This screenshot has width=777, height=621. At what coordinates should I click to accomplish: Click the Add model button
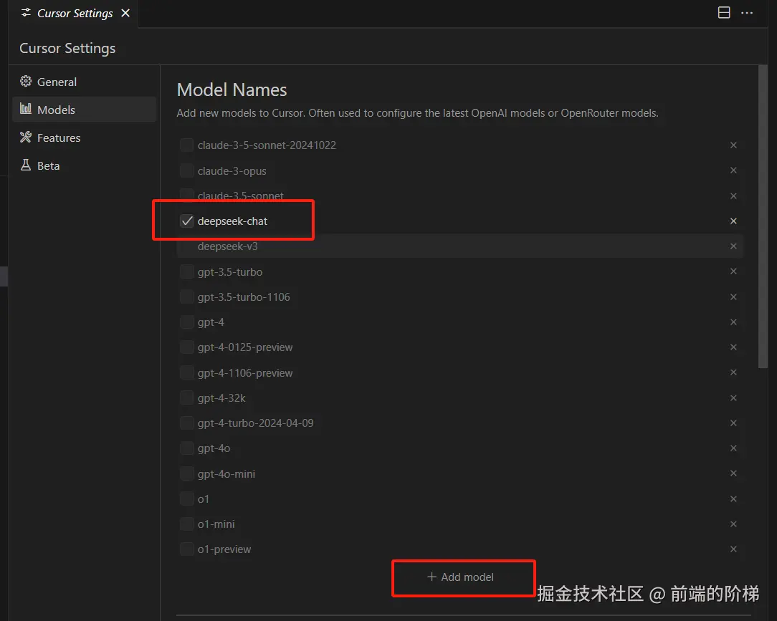point(461,577)
